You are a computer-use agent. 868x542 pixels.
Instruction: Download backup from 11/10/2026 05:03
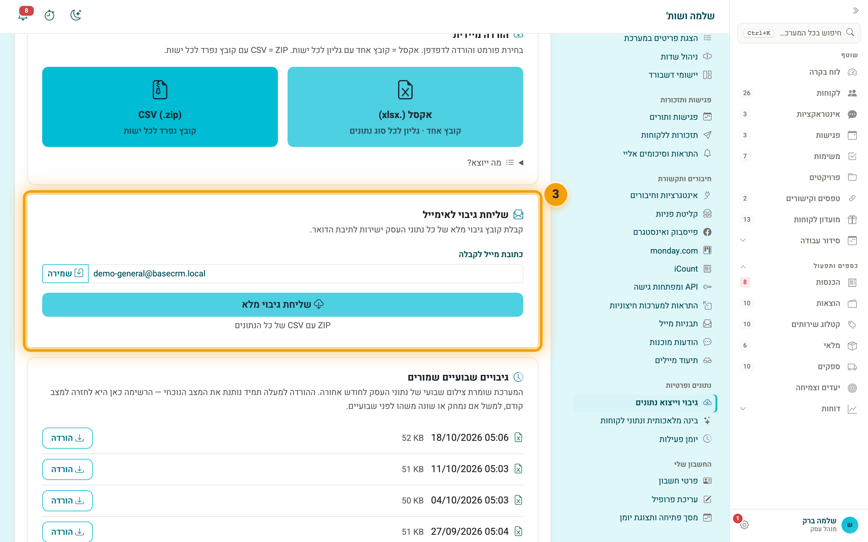click(68, 469)
